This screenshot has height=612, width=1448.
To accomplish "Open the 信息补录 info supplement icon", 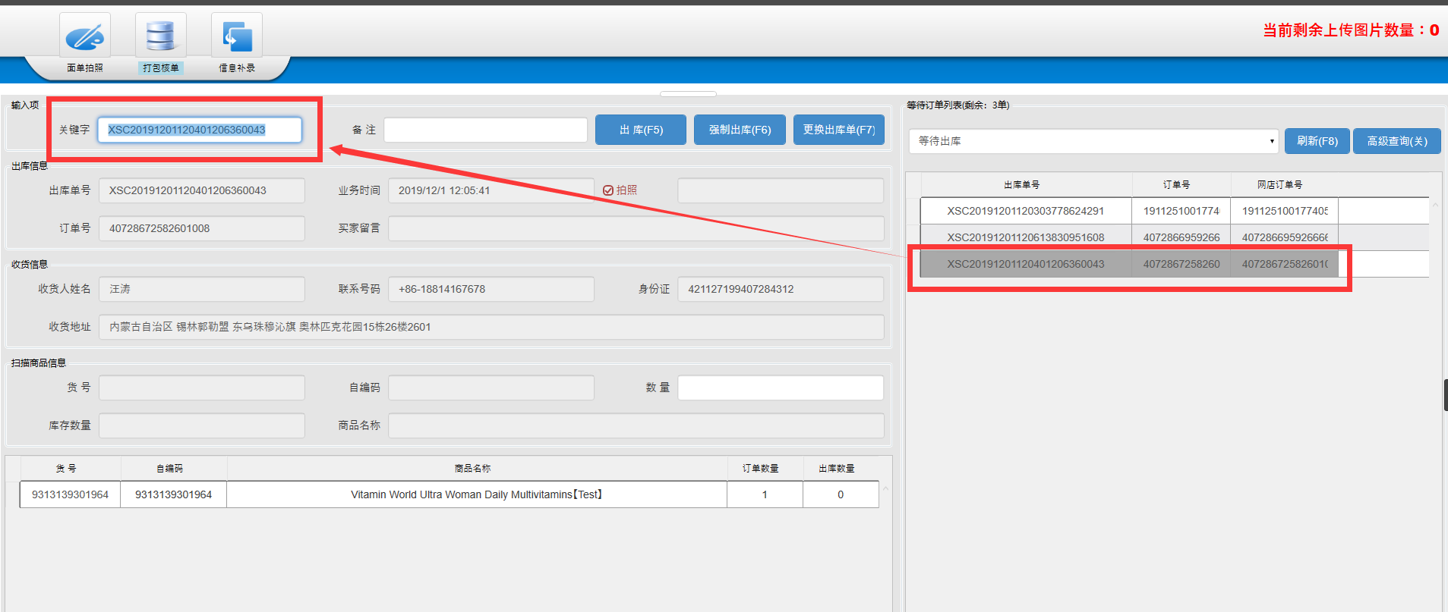I will (237, 36).
